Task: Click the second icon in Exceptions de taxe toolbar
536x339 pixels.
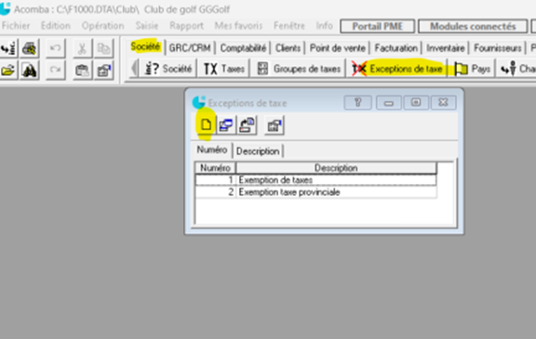Action: pos(226,125)
